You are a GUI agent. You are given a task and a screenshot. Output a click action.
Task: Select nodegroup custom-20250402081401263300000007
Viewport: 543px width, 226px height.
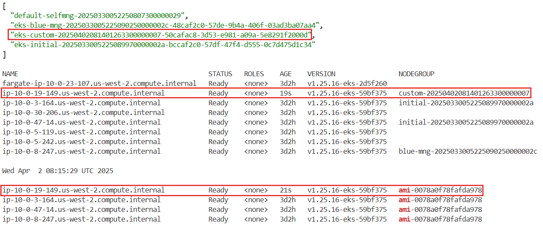(464, 93)
